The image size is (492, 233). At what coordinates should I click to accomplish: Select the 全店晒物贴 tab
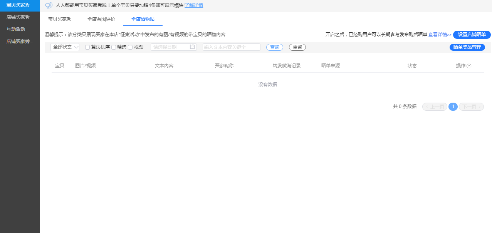coord(143,19)
